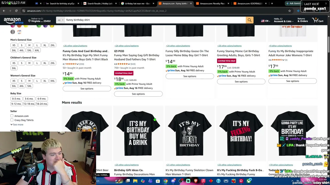Viewport: 330px width, 185px height.
Task: Open the Funny Silly Birthday Goose product title
Action: click(x=187, y=53)
